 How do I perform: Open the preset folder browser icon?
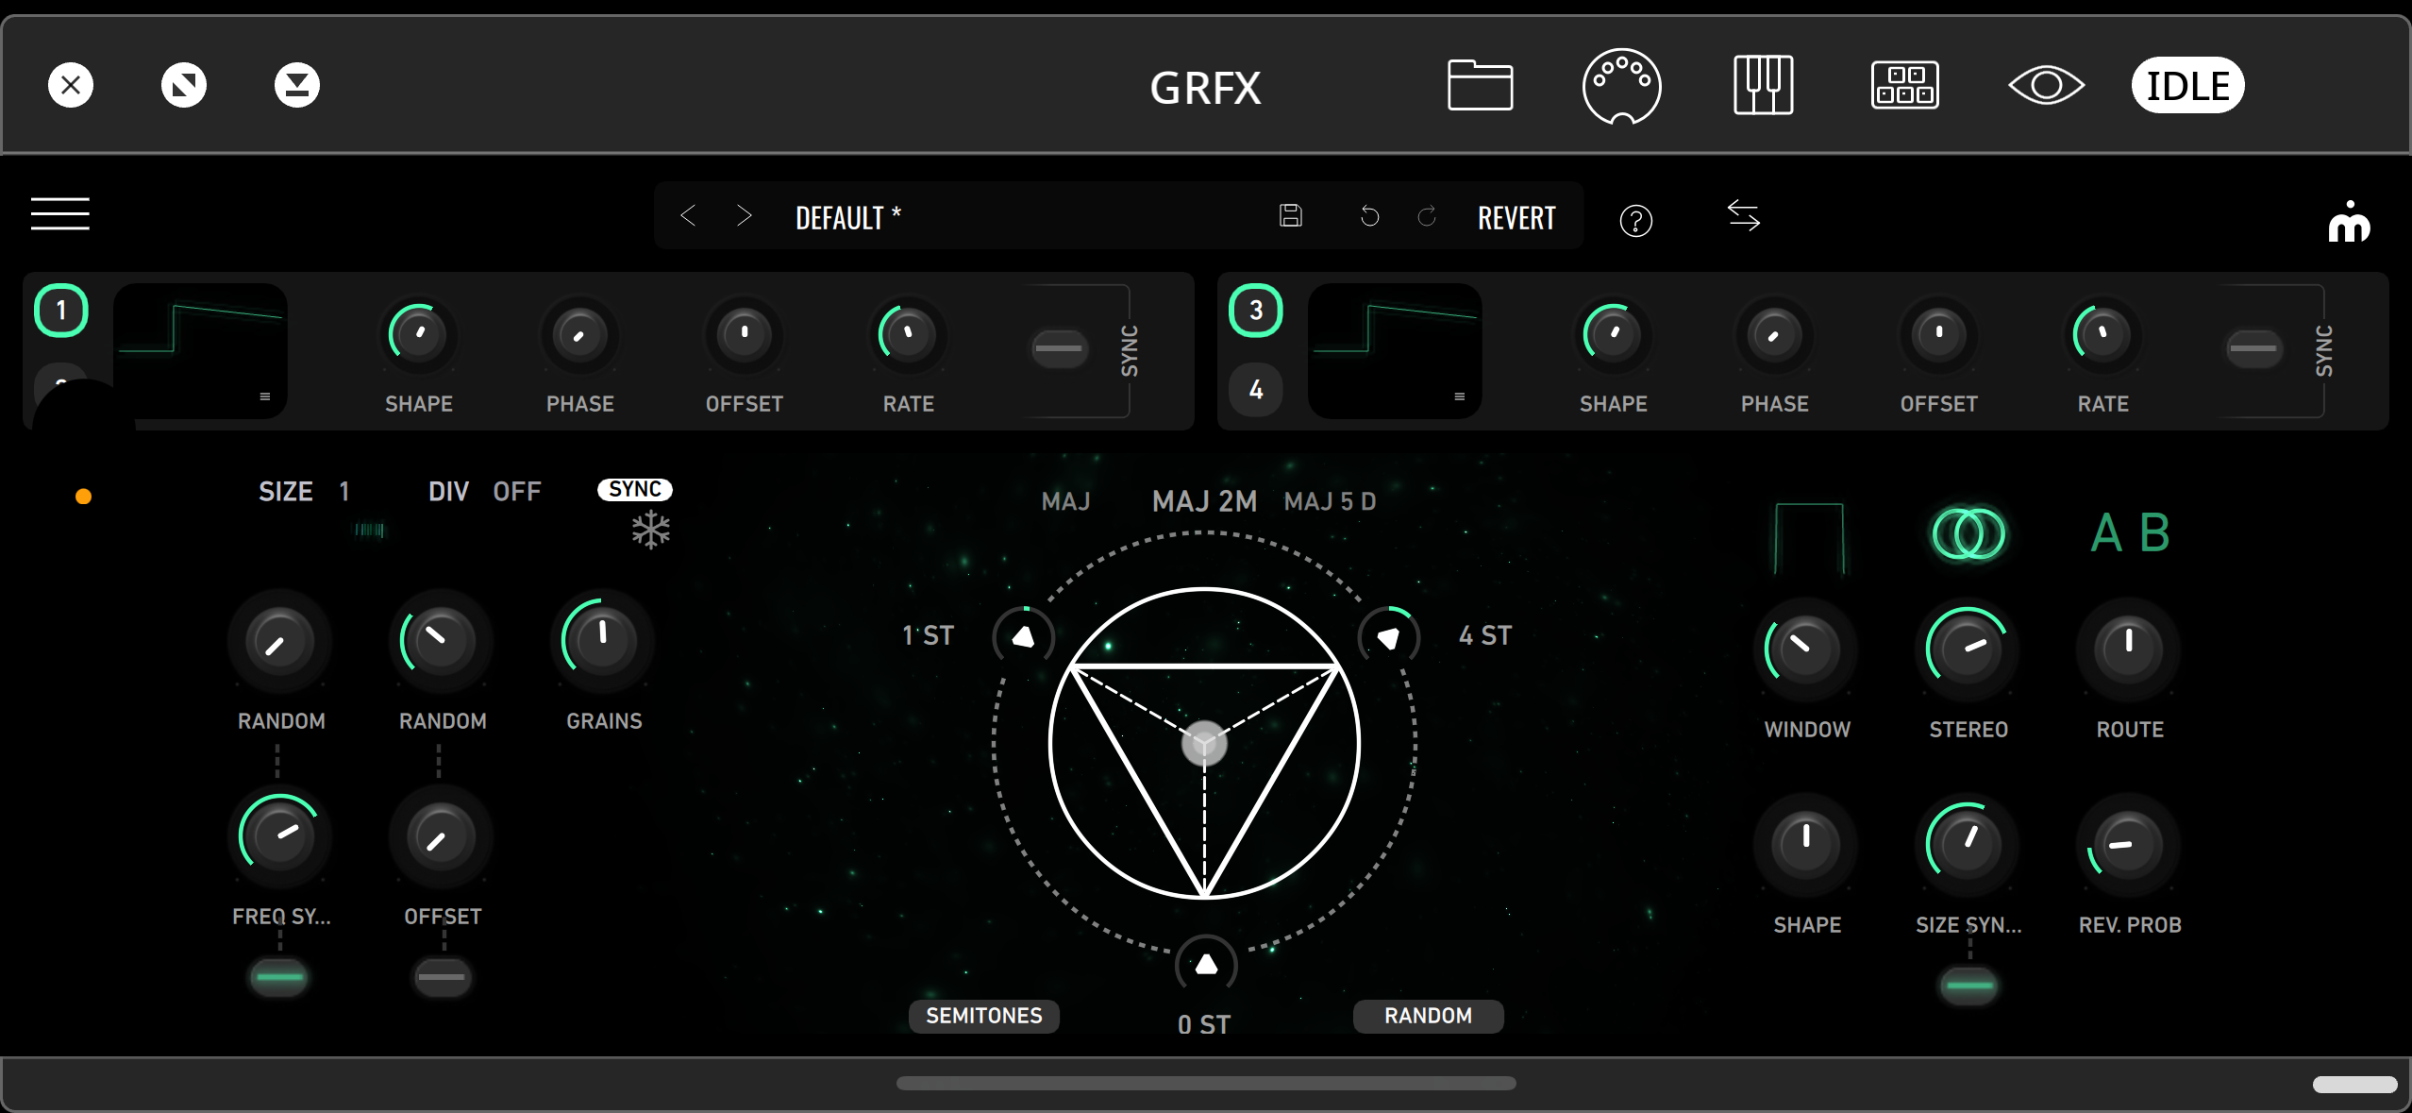point(1480,85)
